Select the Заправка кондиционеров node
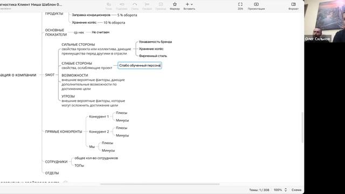Viewport: 345px width, 194px height. pyautogui.click(x=91, y=15)
